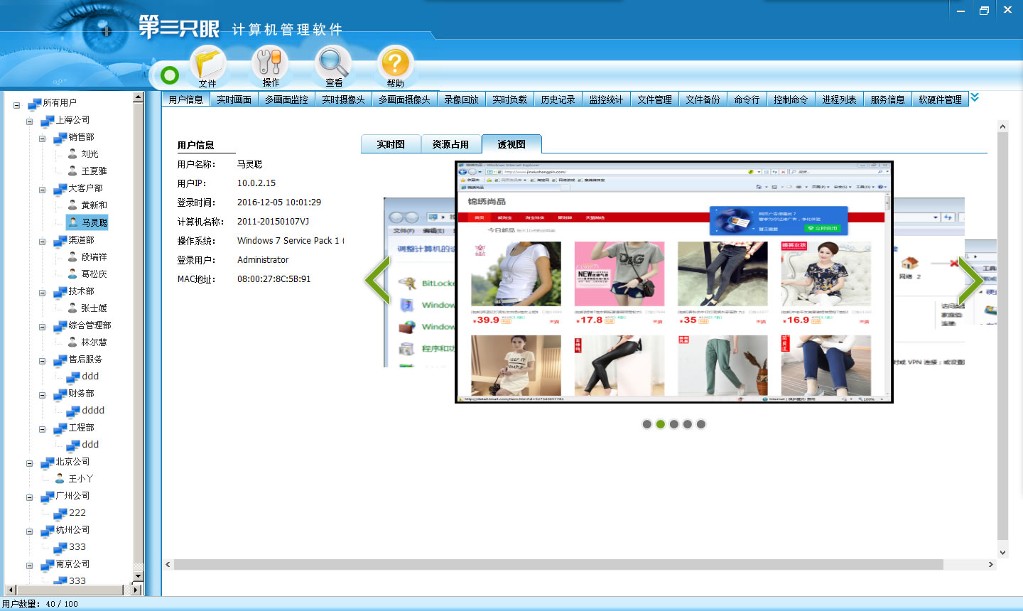The image size is (1023, 611).
Task: Show the 资源占用 view tab
Action: (450, 144)
